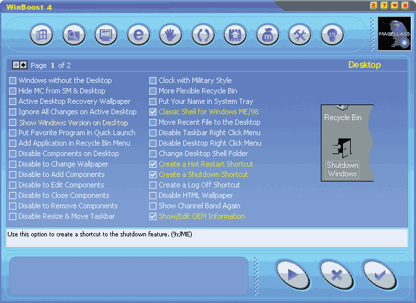Click the light bulb tips icon
The height and width of the screenshot is (303, 416).
point(332,34)
